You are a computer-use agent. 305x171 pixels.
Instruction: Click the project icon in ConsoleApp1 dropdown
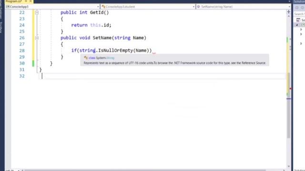tap(8, 7)
